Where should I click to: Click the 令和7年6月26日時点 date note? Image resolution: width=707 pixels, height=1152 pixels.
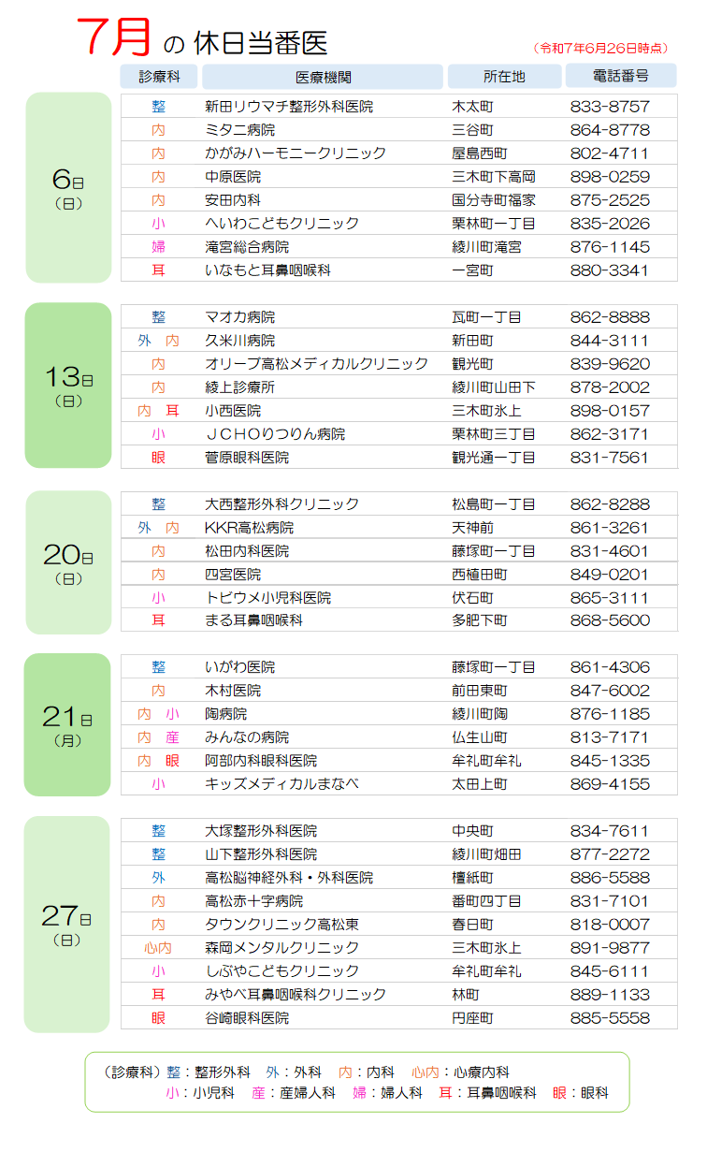tap(602, 48)
